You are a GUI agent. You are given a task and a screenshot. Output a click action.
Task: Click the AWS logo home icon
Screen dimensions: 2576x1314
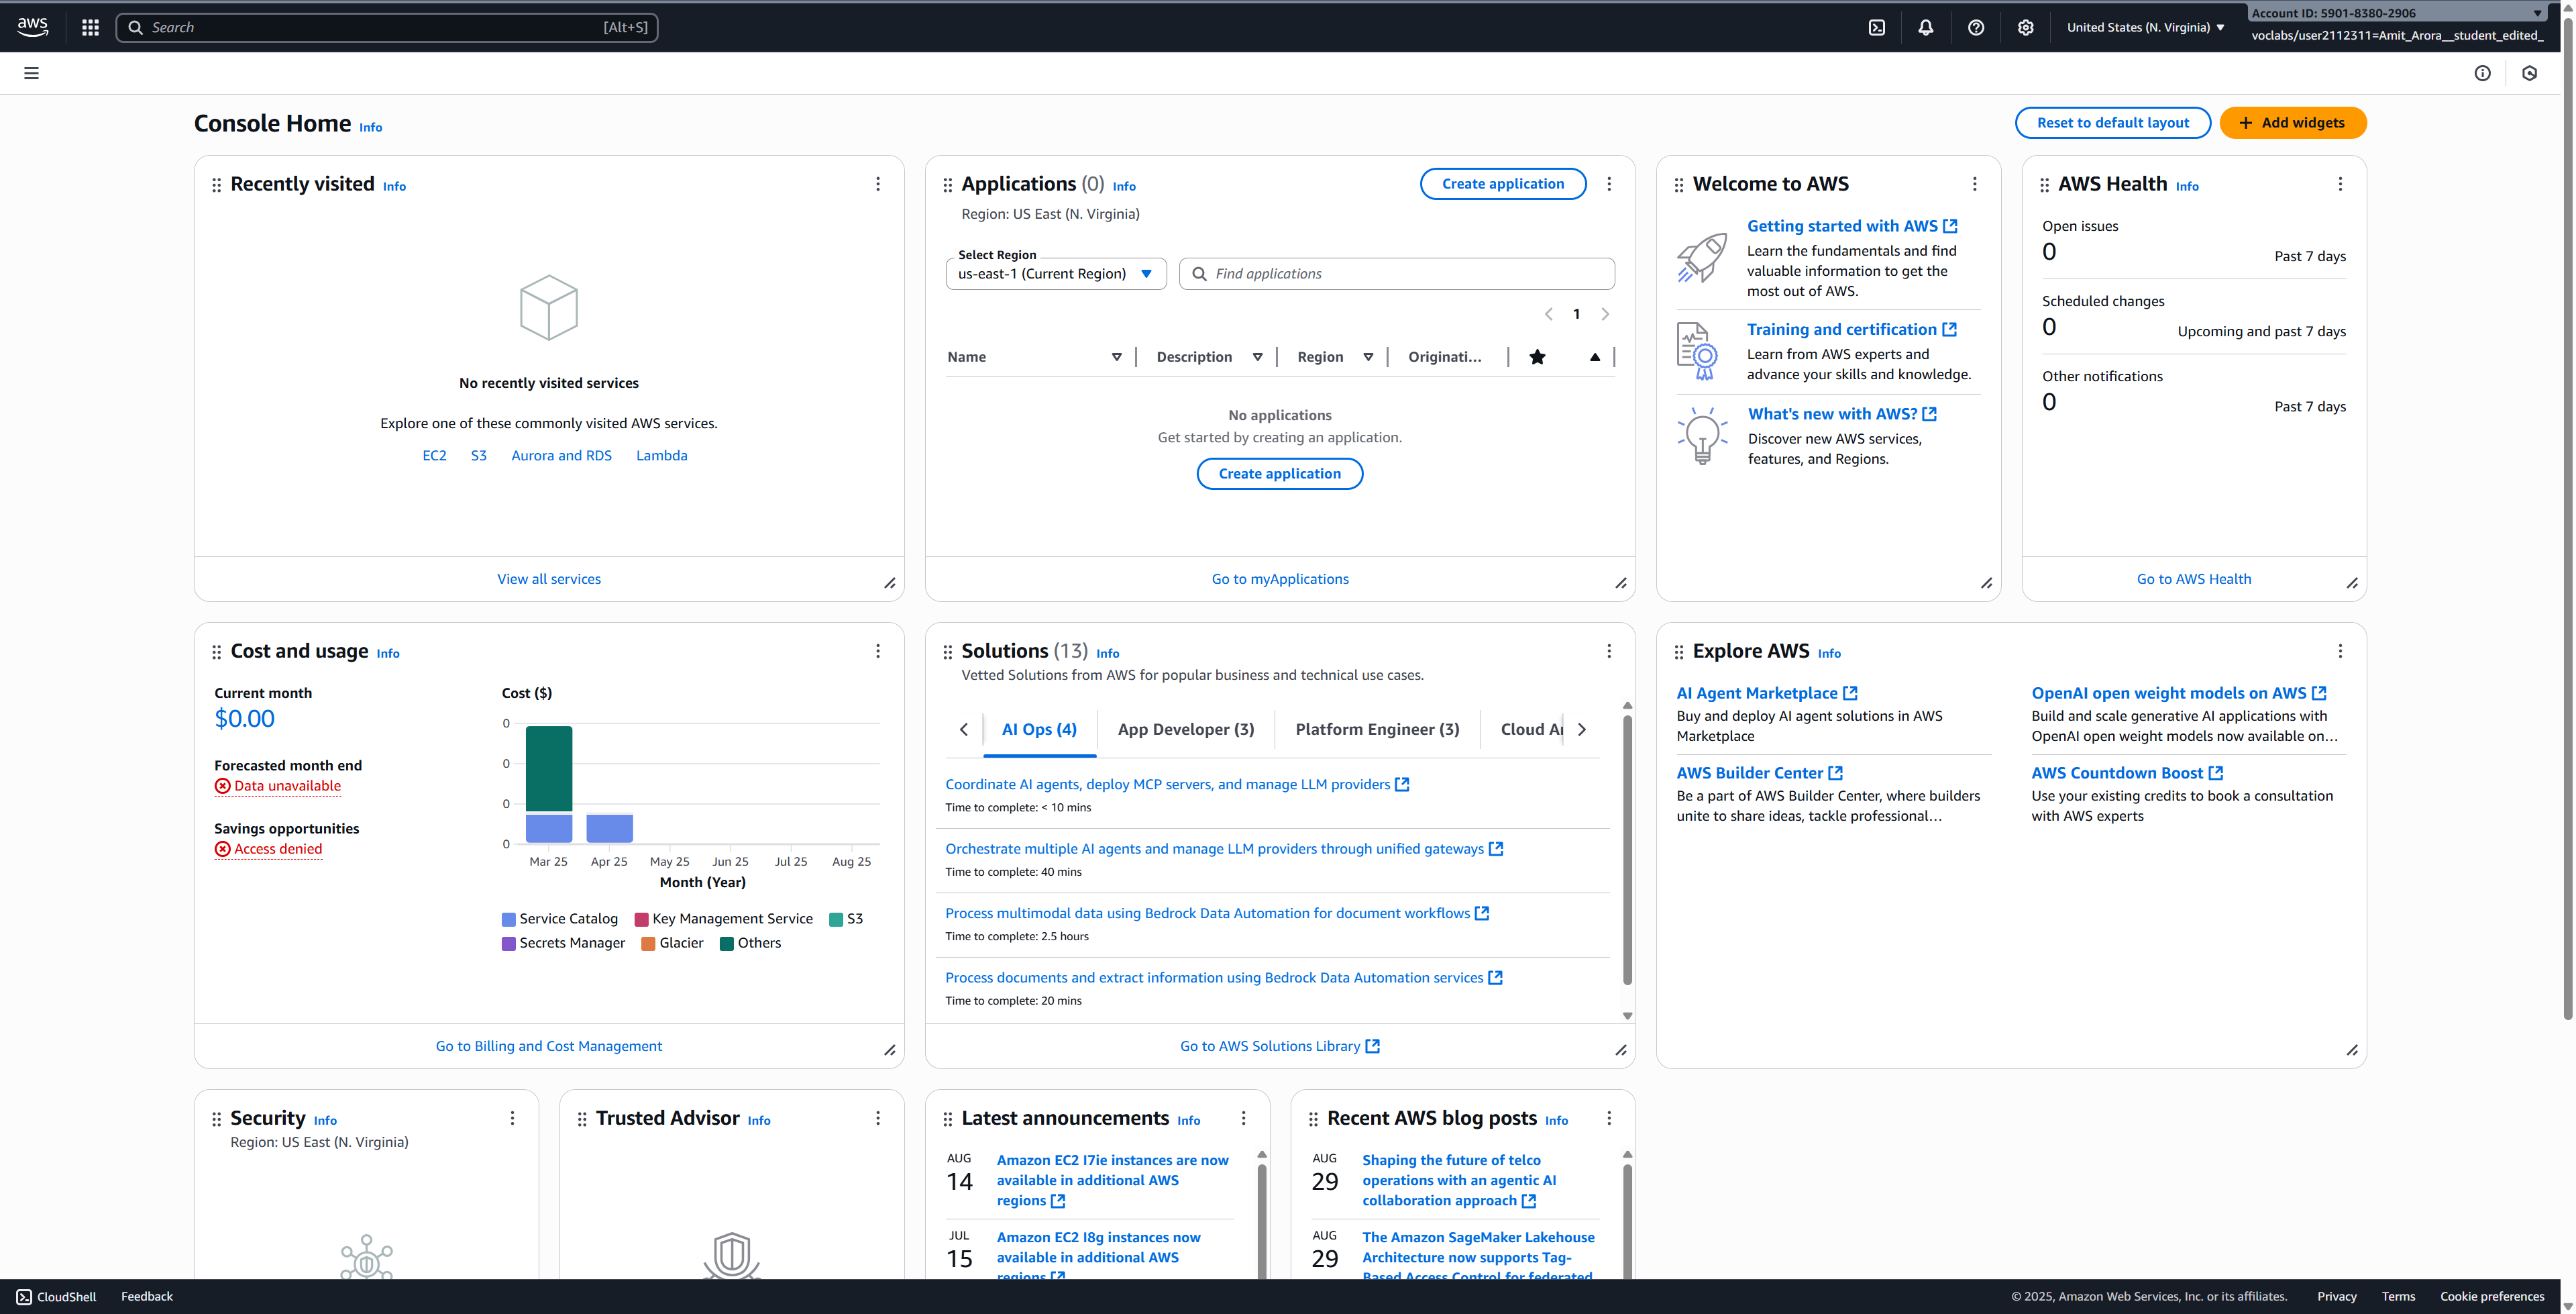(32, 27)
